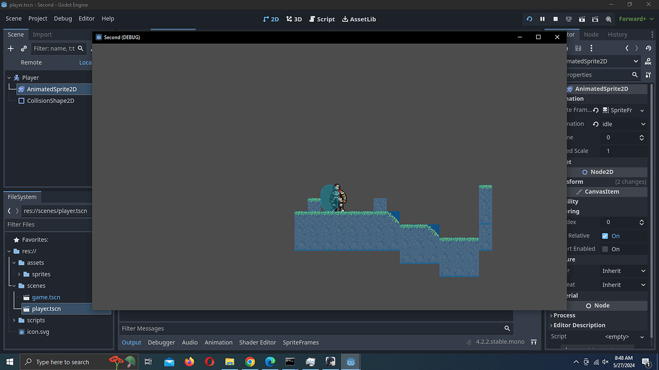Open the Inspector property tools icon

pos(649,75)
